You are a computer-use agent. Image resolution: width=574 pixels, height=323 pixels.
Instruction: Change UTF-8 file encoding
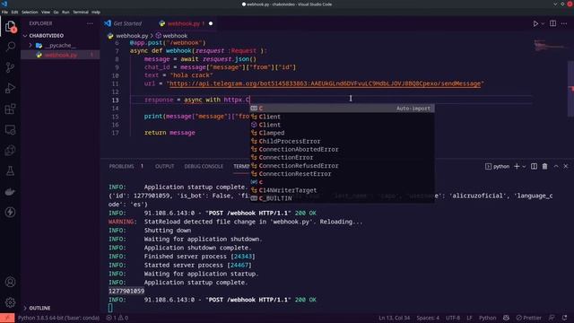click(x=453, y=318)
